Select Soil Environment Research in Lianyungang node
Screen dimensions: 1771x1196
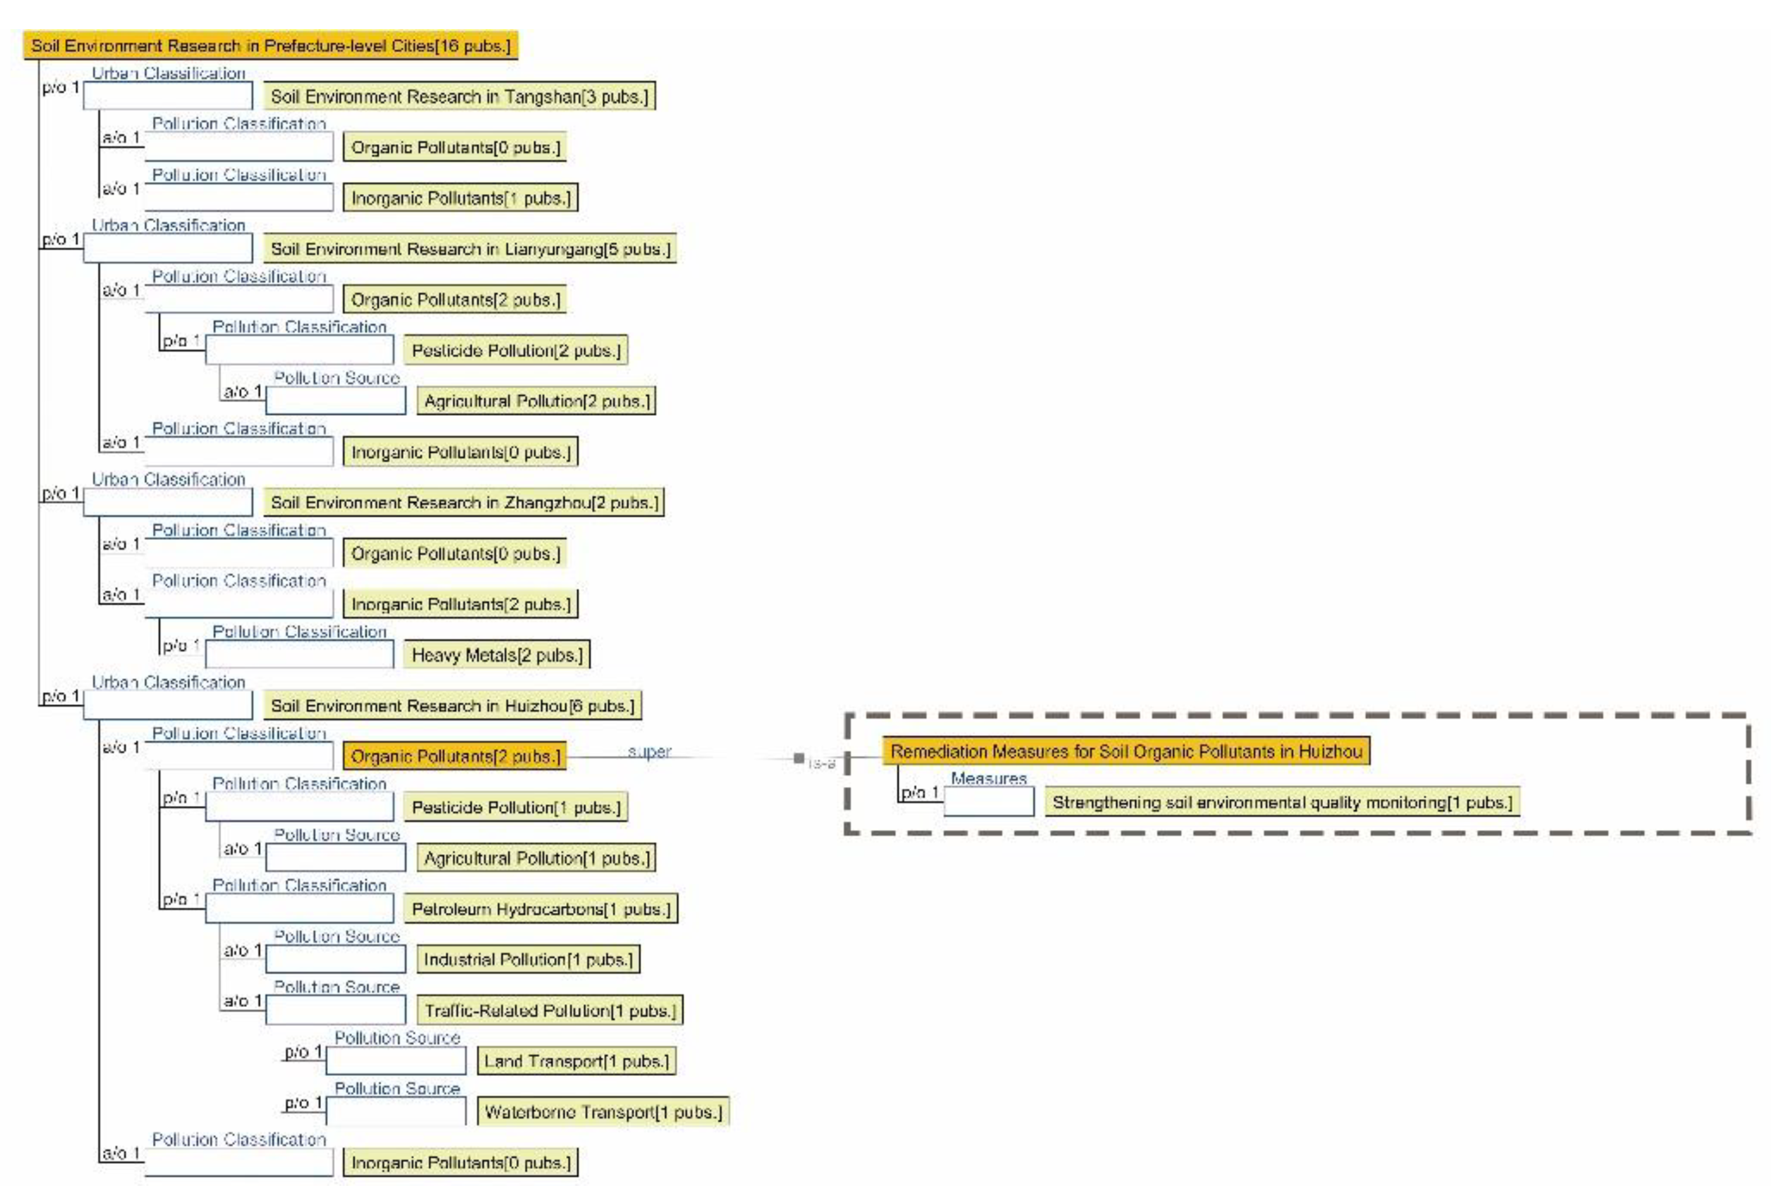(x=469, y=249)
